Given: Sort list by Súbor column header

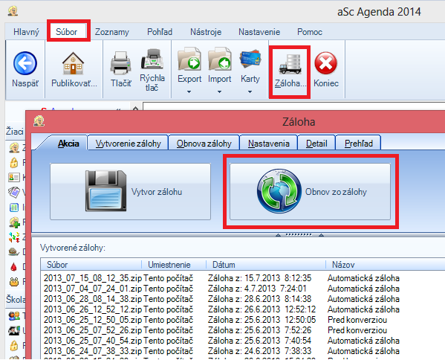Looking at the screenshot, I should pyautogui.click(x=91, y=265).
